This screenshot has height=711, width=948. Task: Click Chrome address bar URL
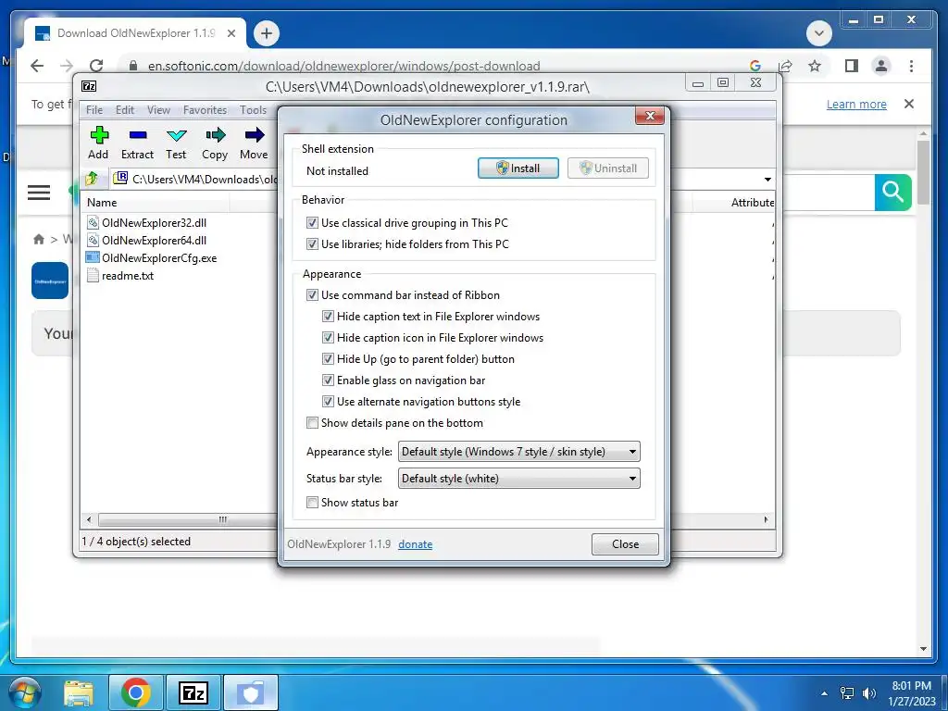tap(344, 66)
